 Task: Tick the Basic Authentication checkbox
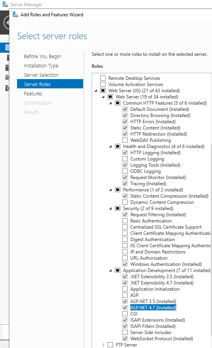(125, 221)
